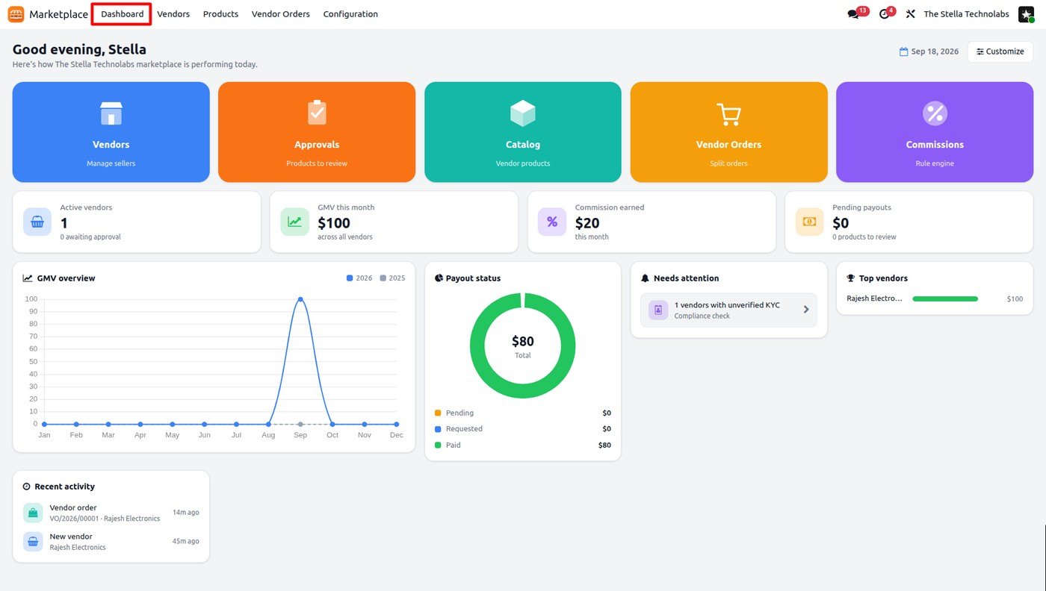This screenshot has height=591, width=1046.
Task: Open the Commissions percent tile
Action: click(935, 132)
